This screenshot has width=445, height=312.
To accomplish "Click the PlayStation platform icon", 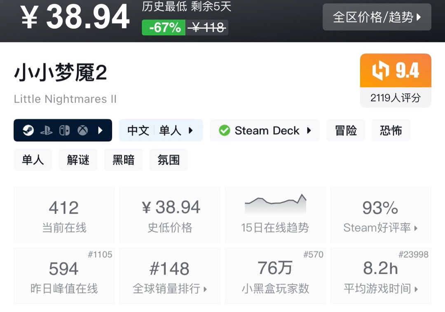I will point(47,131).
